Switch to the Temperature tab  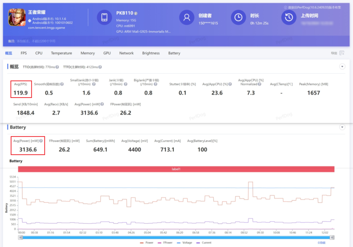click(x=61, y=53)
